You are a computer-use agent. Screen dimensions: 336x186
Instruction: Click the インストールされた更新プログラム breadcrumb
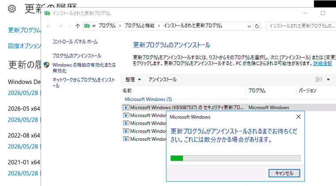[x=193, y=26]
